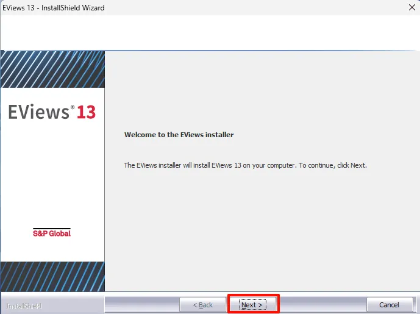The image size is (420, 314).
Task: Click the EViews 13 logo
Action: tap(52, 112)
